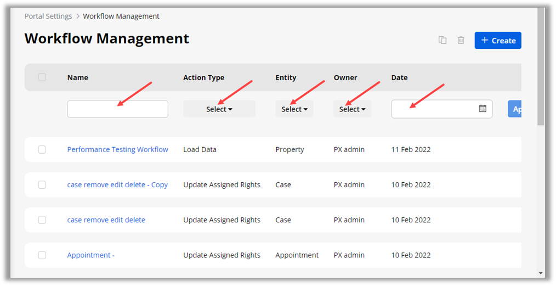Screen dimensions: 556x286
Task: Expand the Entity Select dropdown
Action: click(x=294, y=109)
